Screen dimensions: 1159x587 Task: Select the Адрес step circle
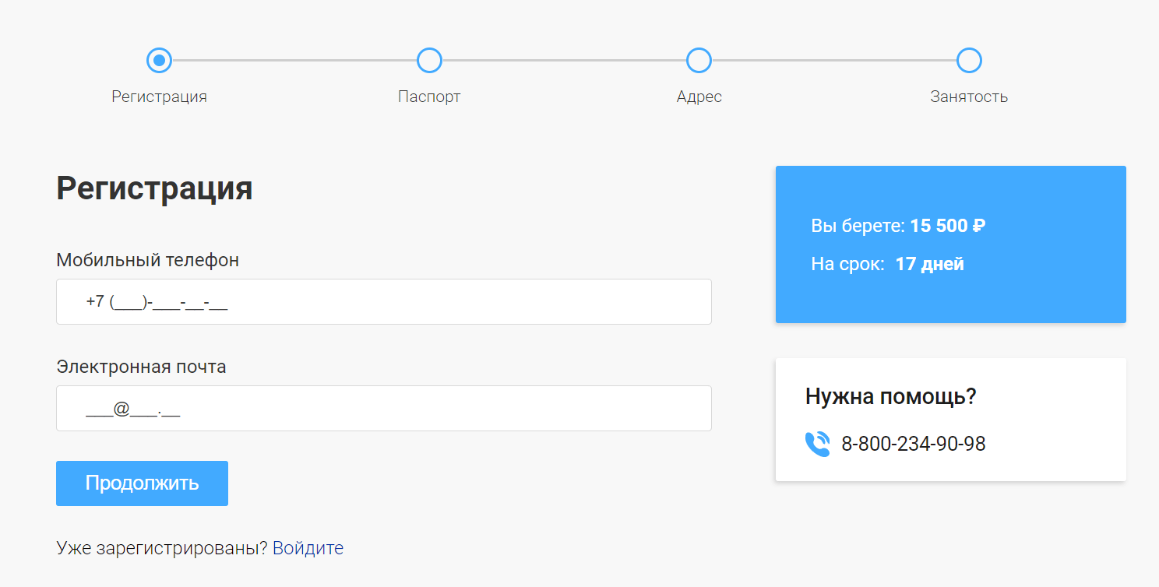click(699, 60)
